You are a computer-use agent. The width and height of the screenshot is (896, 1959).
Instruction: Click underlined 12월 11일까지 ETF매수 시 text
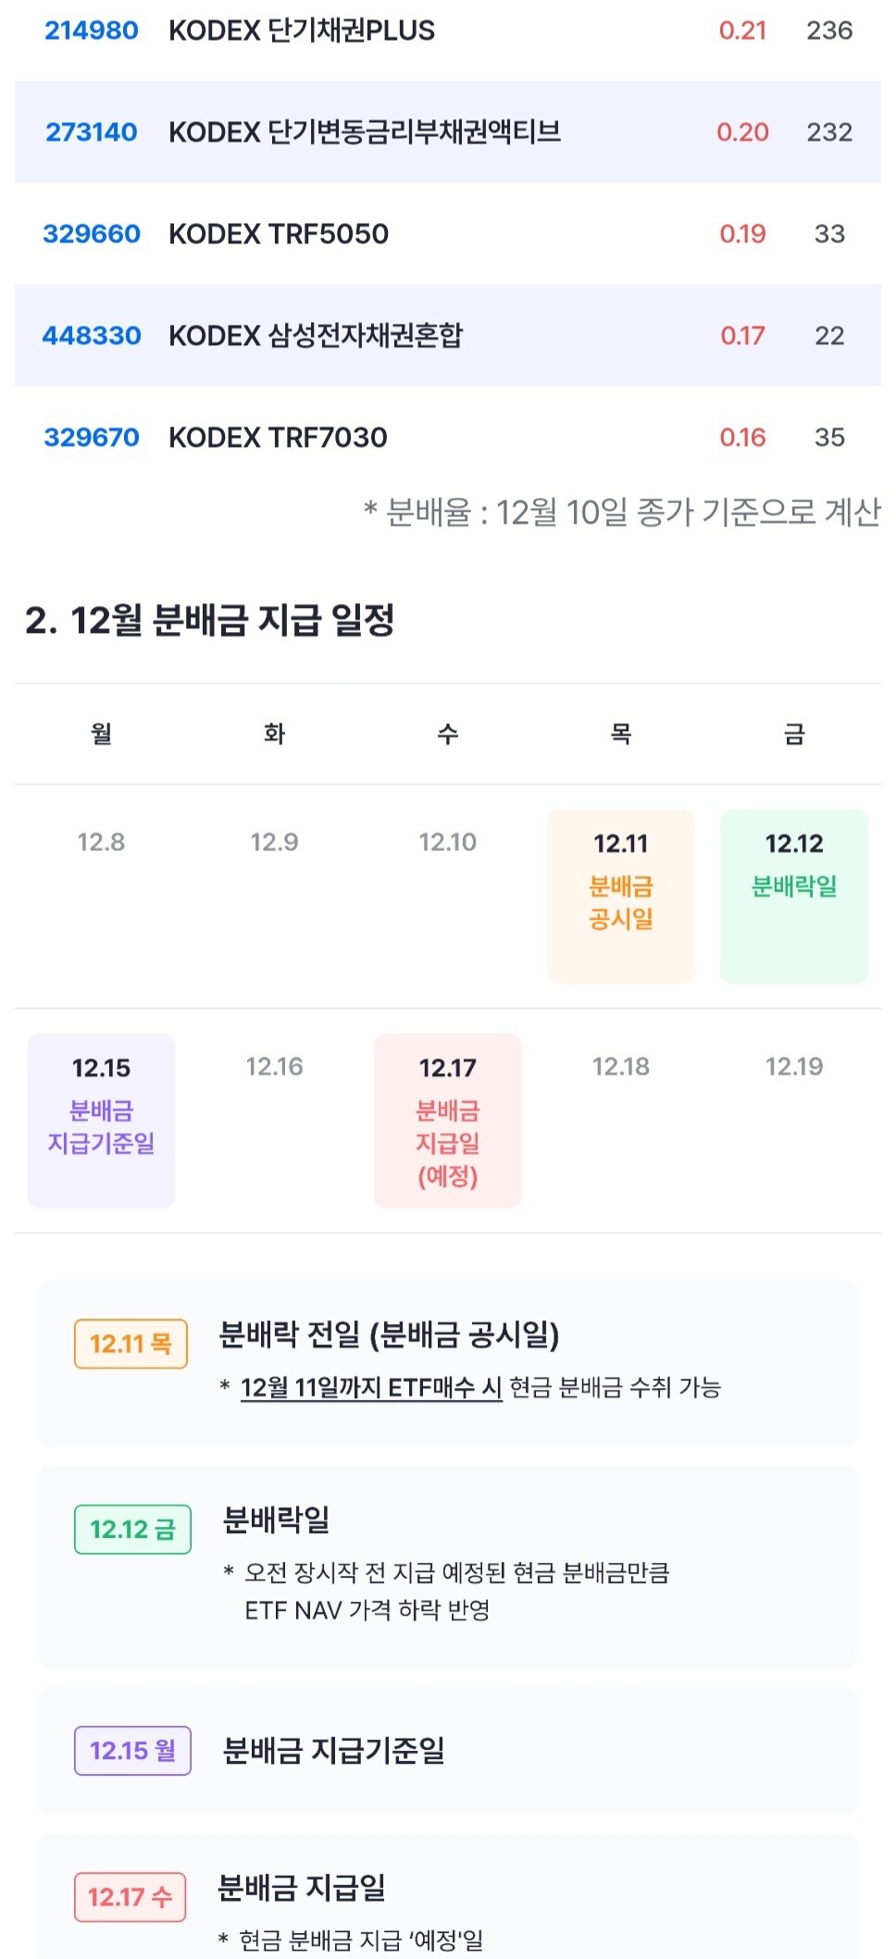pos(371,1388)
